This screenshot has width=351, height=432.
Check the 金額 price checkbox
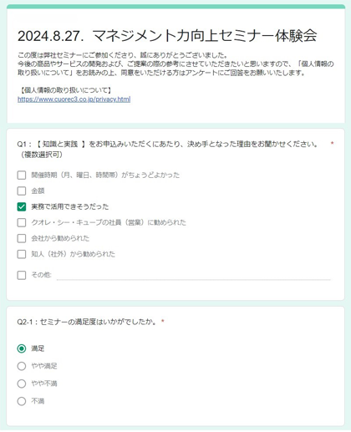pos(22,191)
